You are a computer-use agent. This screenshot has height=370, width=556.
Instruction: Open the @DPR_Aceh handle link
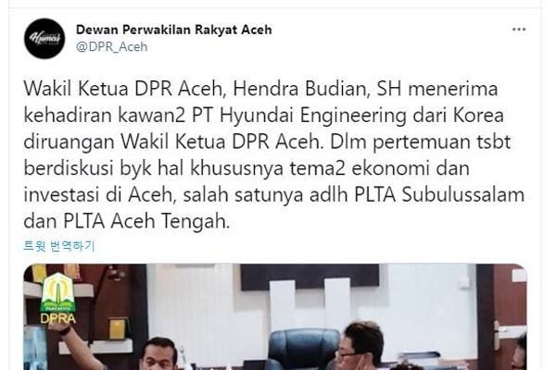pyautogui.click(x=112, y=47)
